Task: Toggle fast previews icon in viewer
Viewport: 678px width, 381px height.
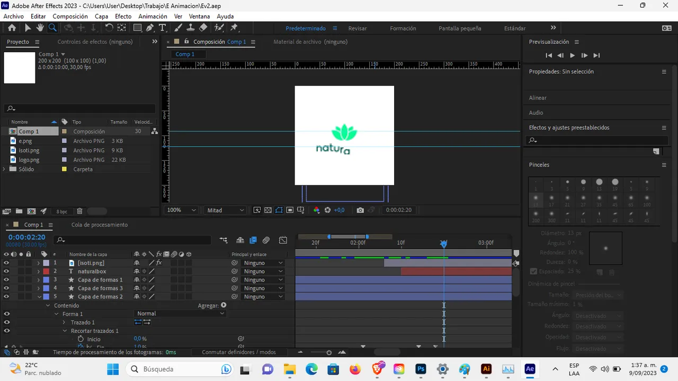Action: 257,210
